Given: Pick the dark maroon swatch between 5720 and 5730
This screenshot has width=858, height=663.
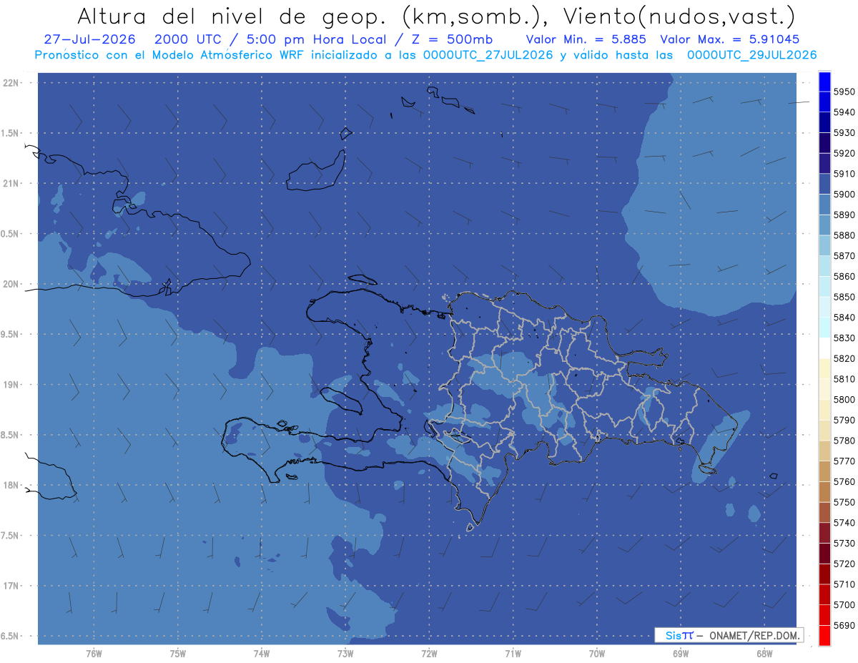Looking at the screenshot, I should (824, 553).
